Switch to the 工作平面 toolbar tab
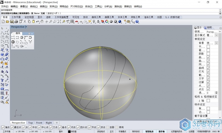 [x=16, y=17]
